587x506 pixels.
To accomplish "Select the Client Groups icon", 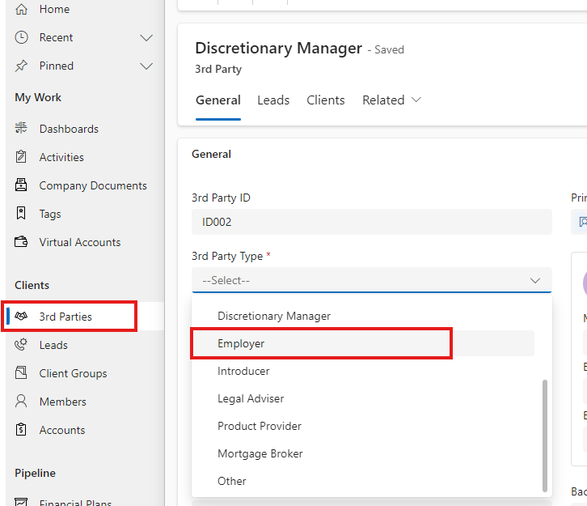I will click(x=22, y=373).
